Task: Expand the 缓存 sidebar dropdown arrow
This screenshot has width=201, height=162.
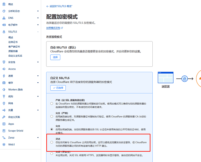Action: pyautogui.click(x=38, y=83)
